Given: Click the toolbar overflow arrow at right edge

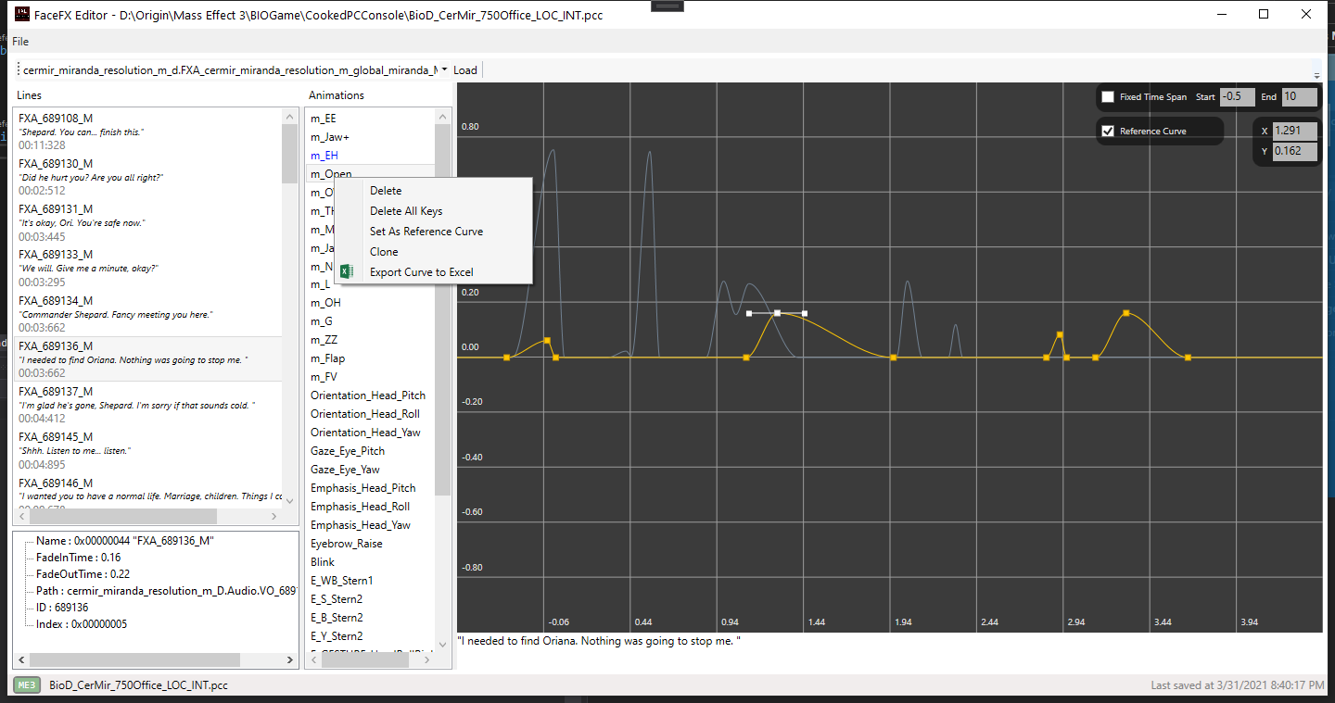Looking at the screenshot, I should point(1316,74).
